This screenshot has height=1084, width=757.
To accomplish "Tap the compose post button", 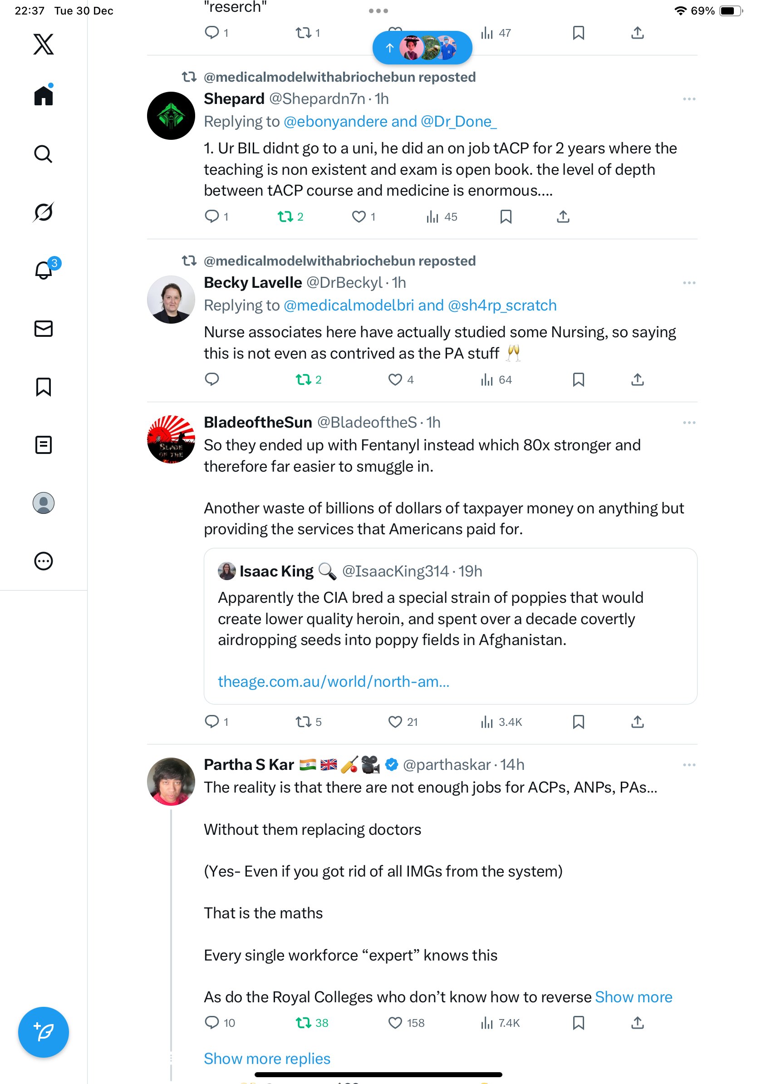I will click(x=44, y=1032).
